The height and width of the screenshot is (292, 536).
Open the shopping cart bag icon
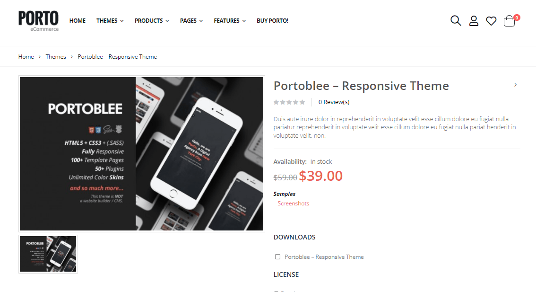pyautogui.click(x=509, y=21)
